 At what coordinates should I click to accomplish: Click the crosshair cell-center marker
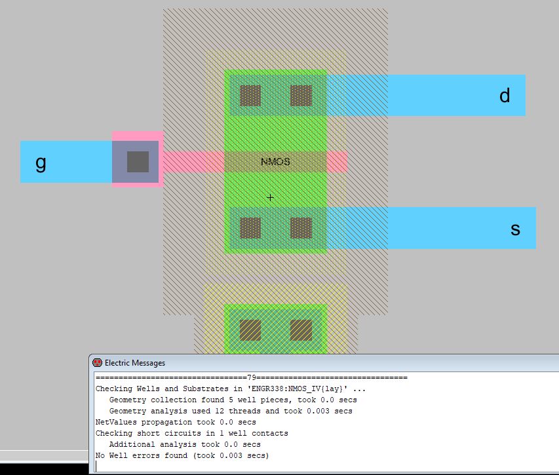[x=270, y=197]
